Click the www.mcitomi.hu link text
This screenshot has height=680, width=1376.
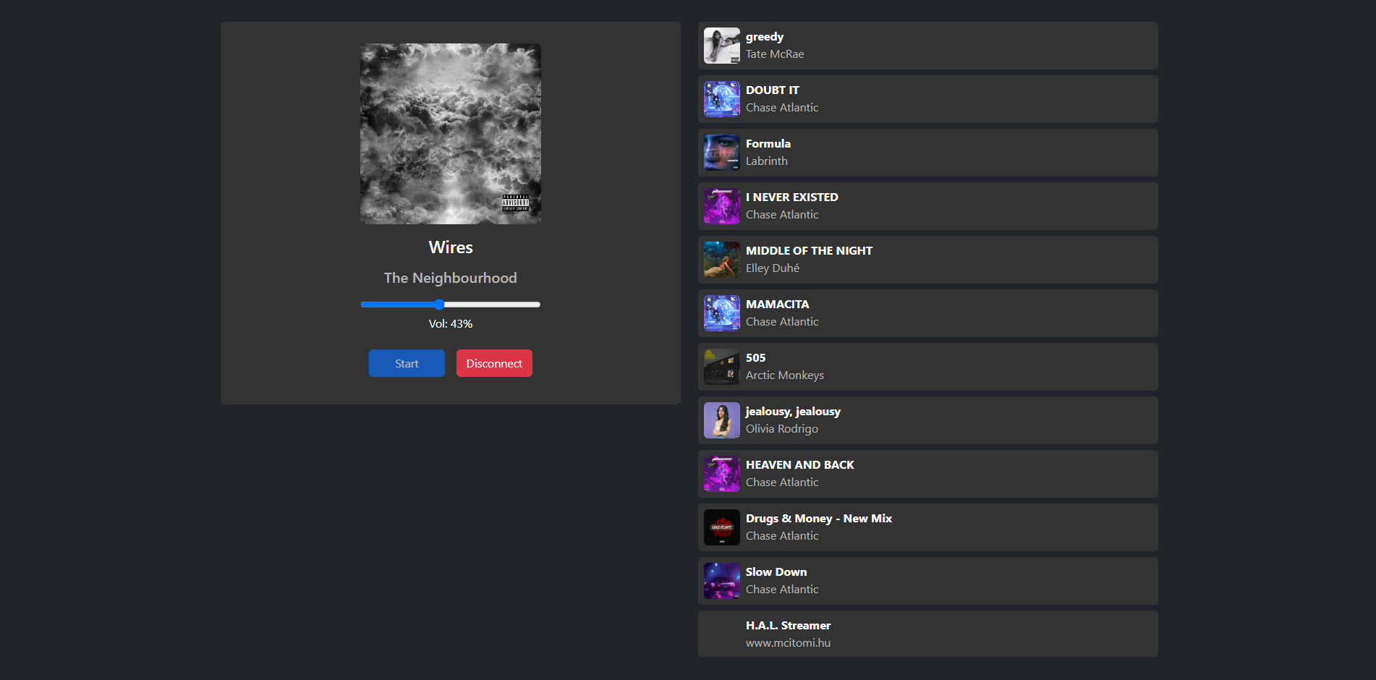788,642
